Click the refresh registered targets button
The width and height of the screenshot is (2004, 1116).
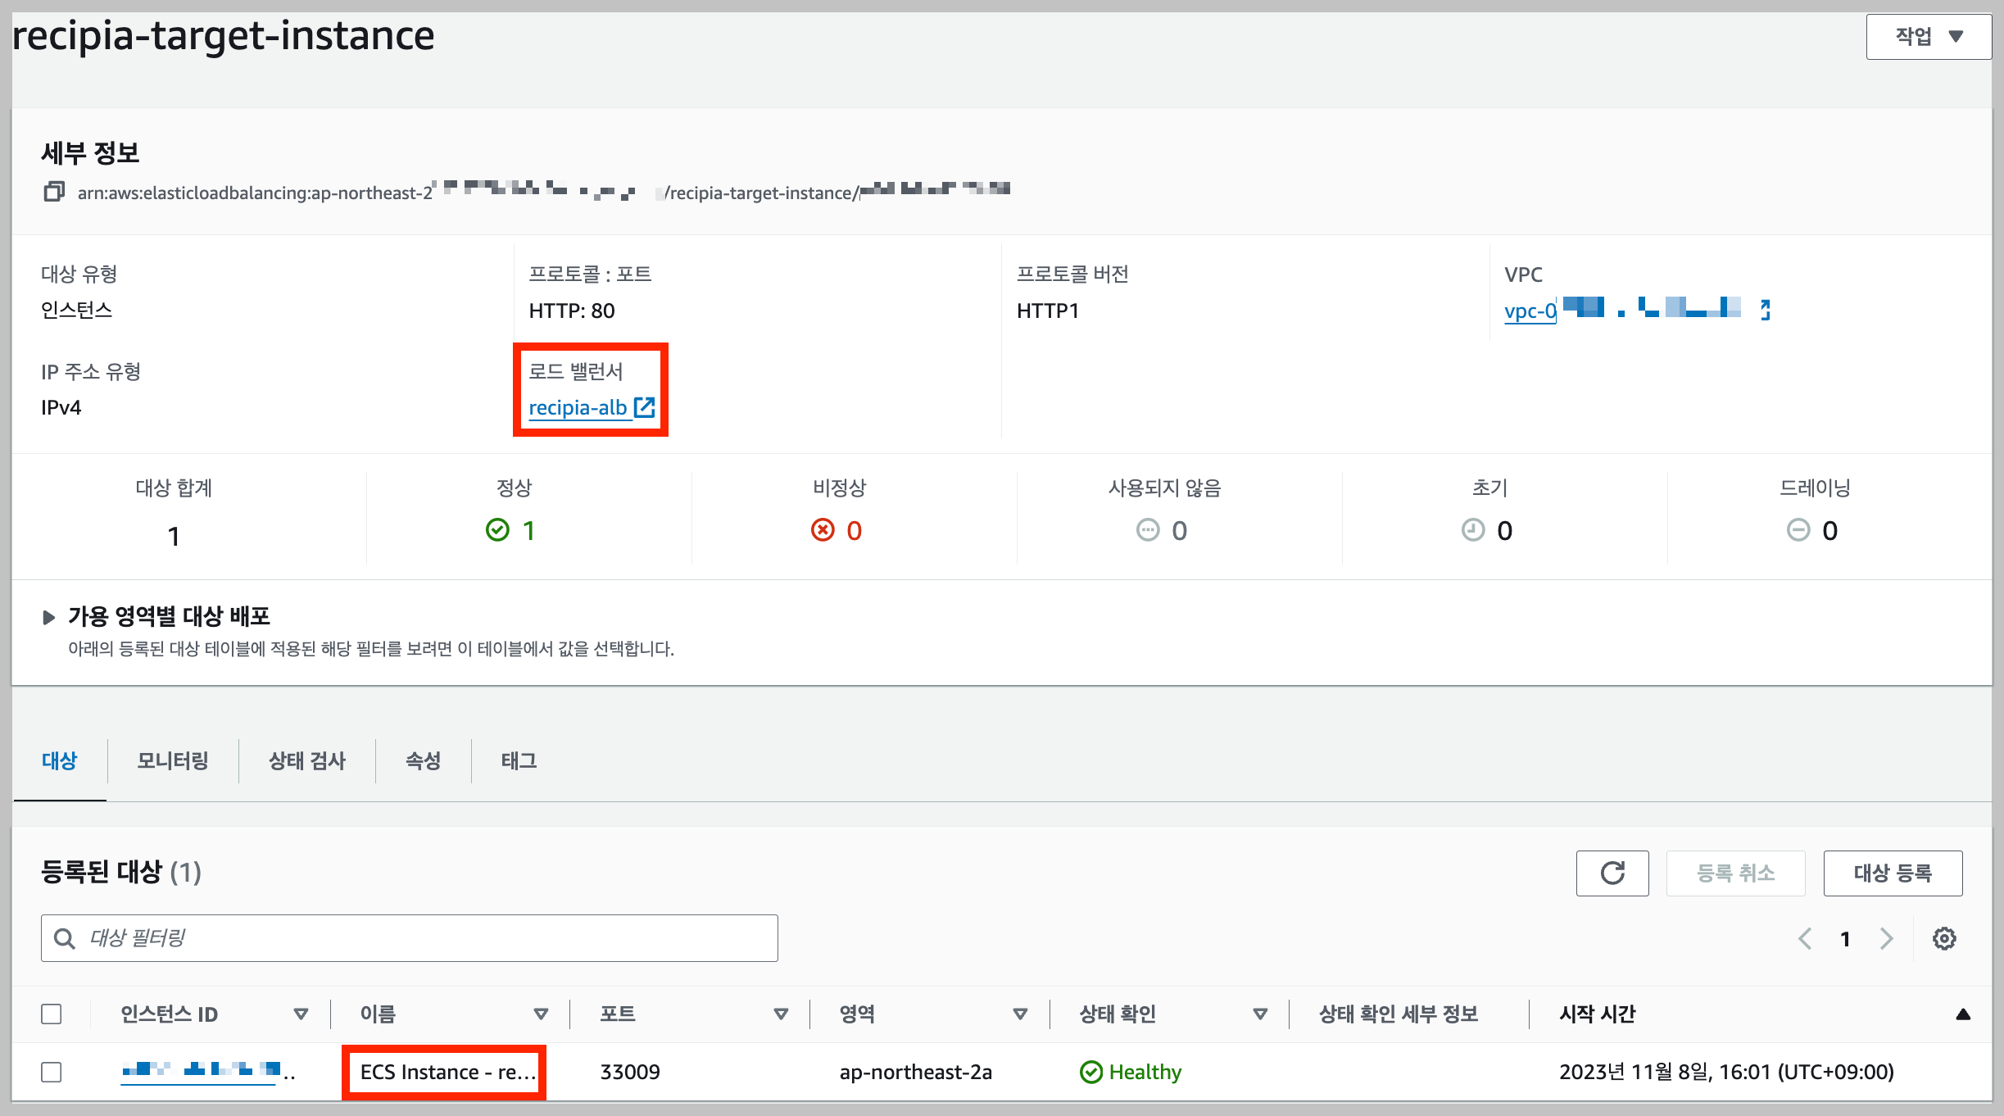[1612, 873]
